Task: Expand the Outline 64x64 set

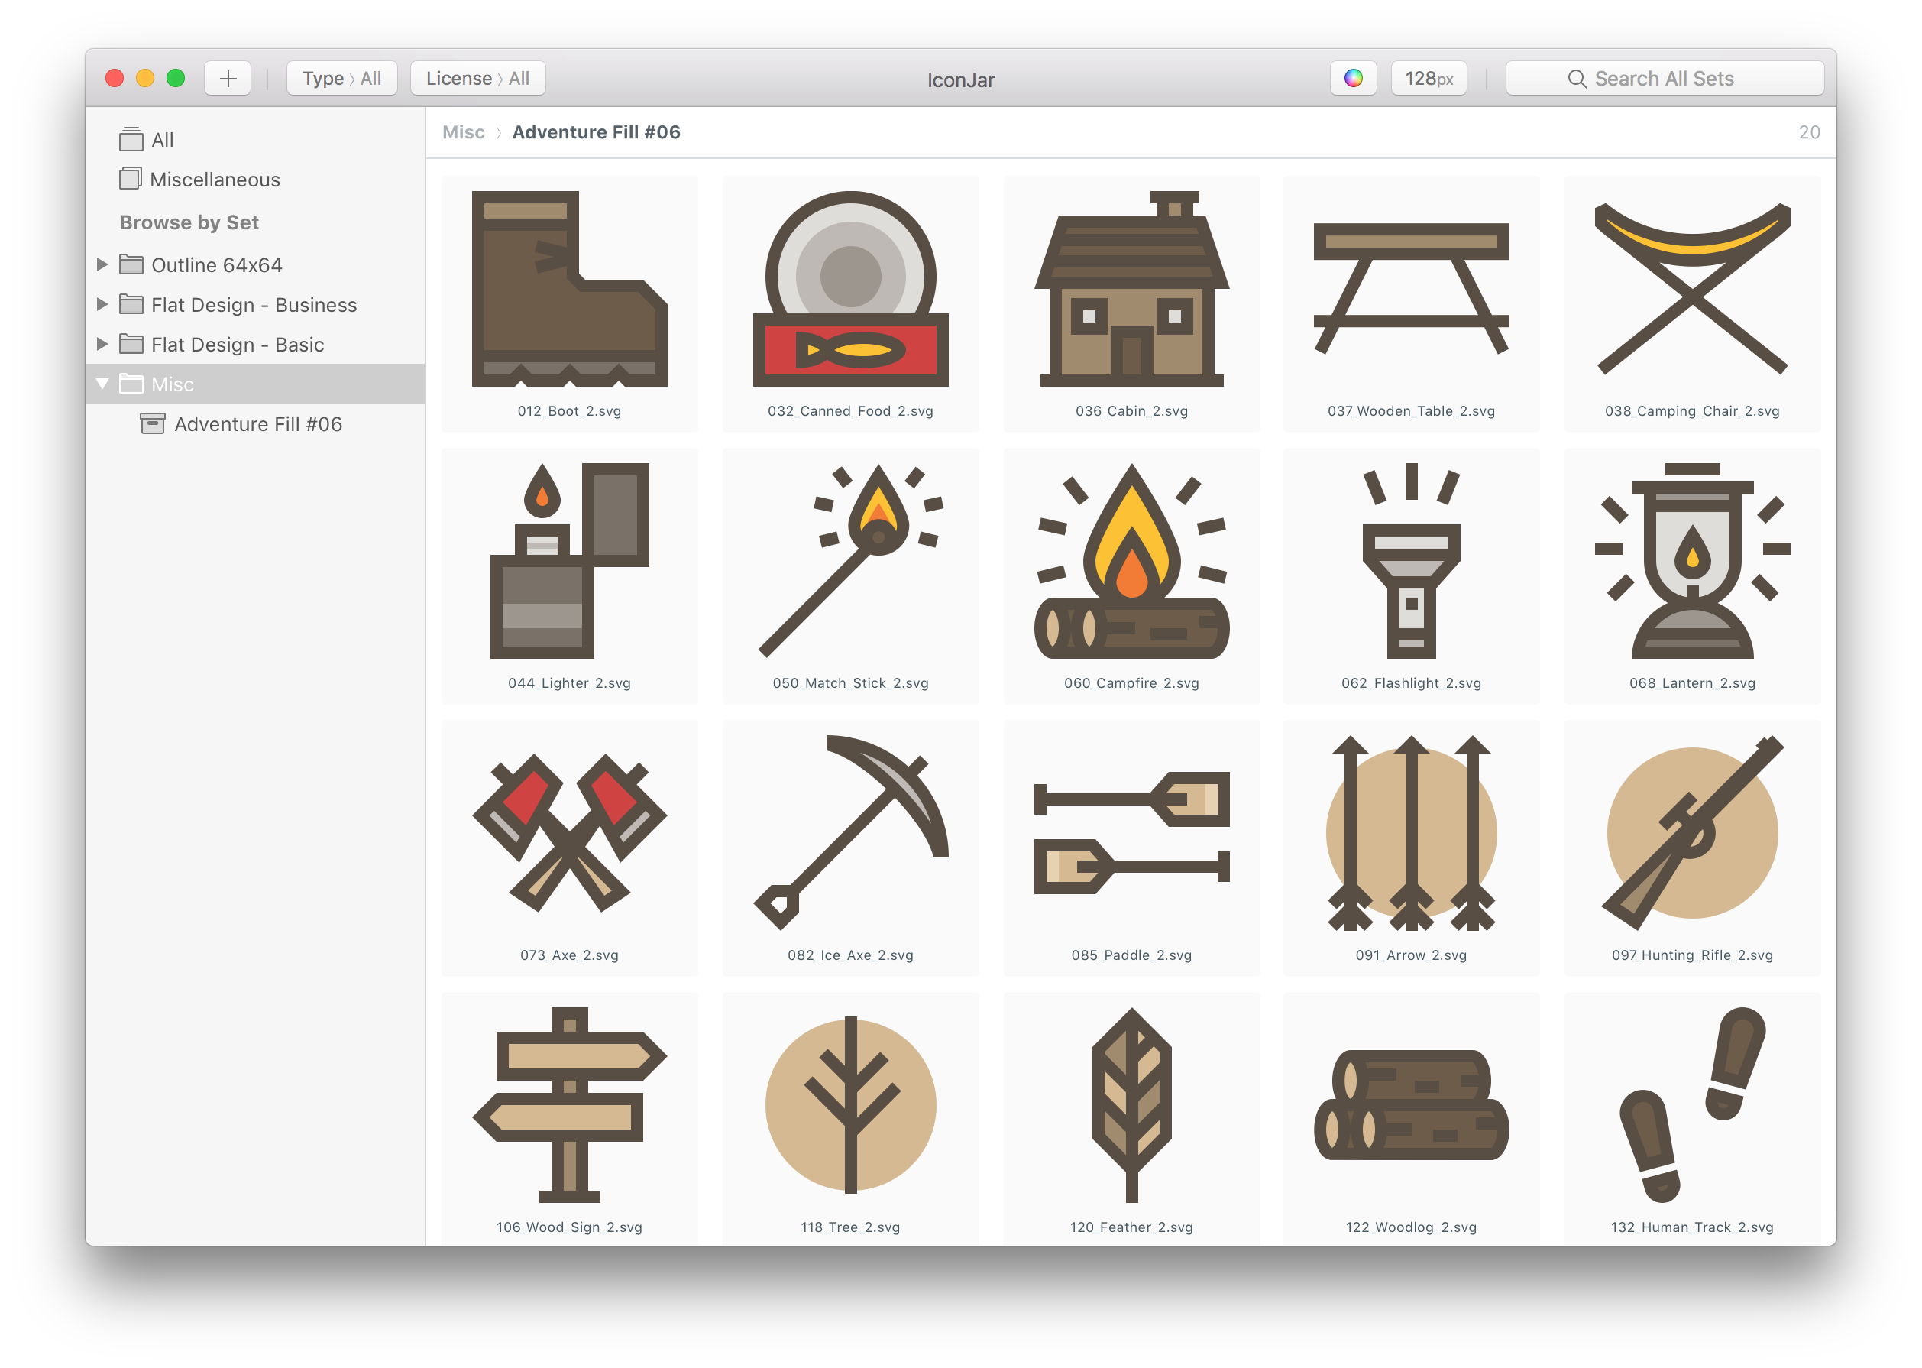Action: click(x=101, y=264)
